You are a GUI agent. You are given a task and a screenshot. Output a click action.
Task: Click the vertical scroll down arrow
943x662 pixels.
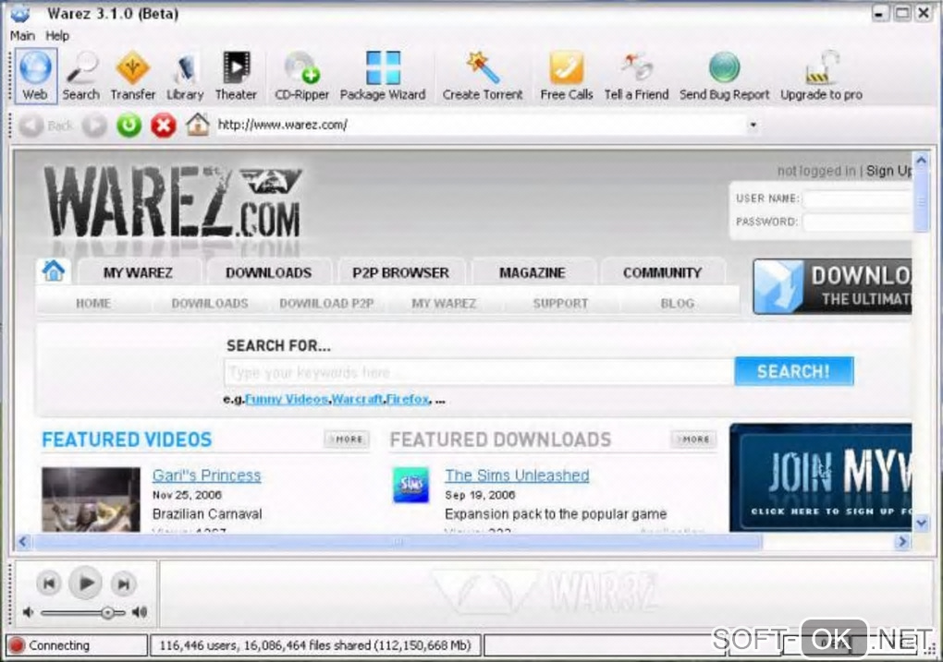pos(922,524)
